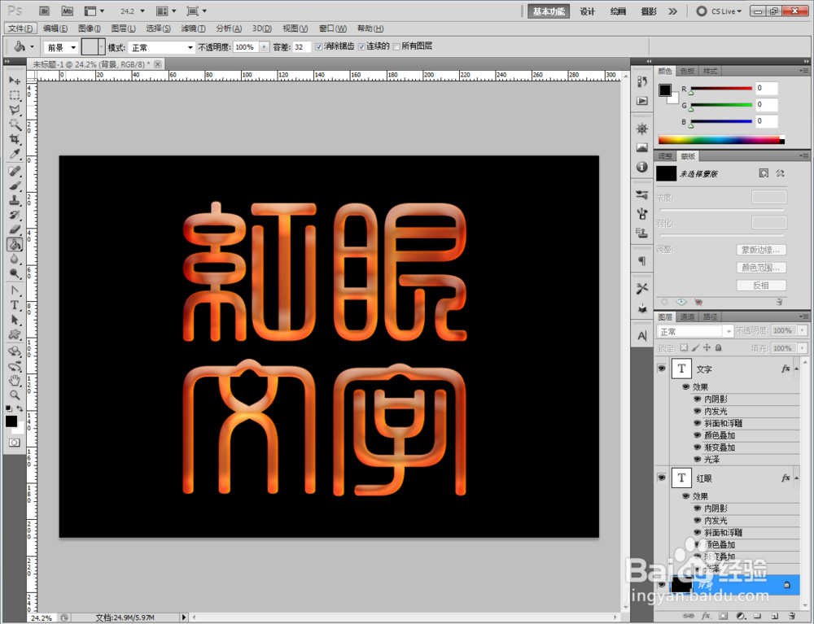Open the Info panel icon
The height and width of the screenshot is (624, 814).
pyautogui.click(x=642, y=167)
